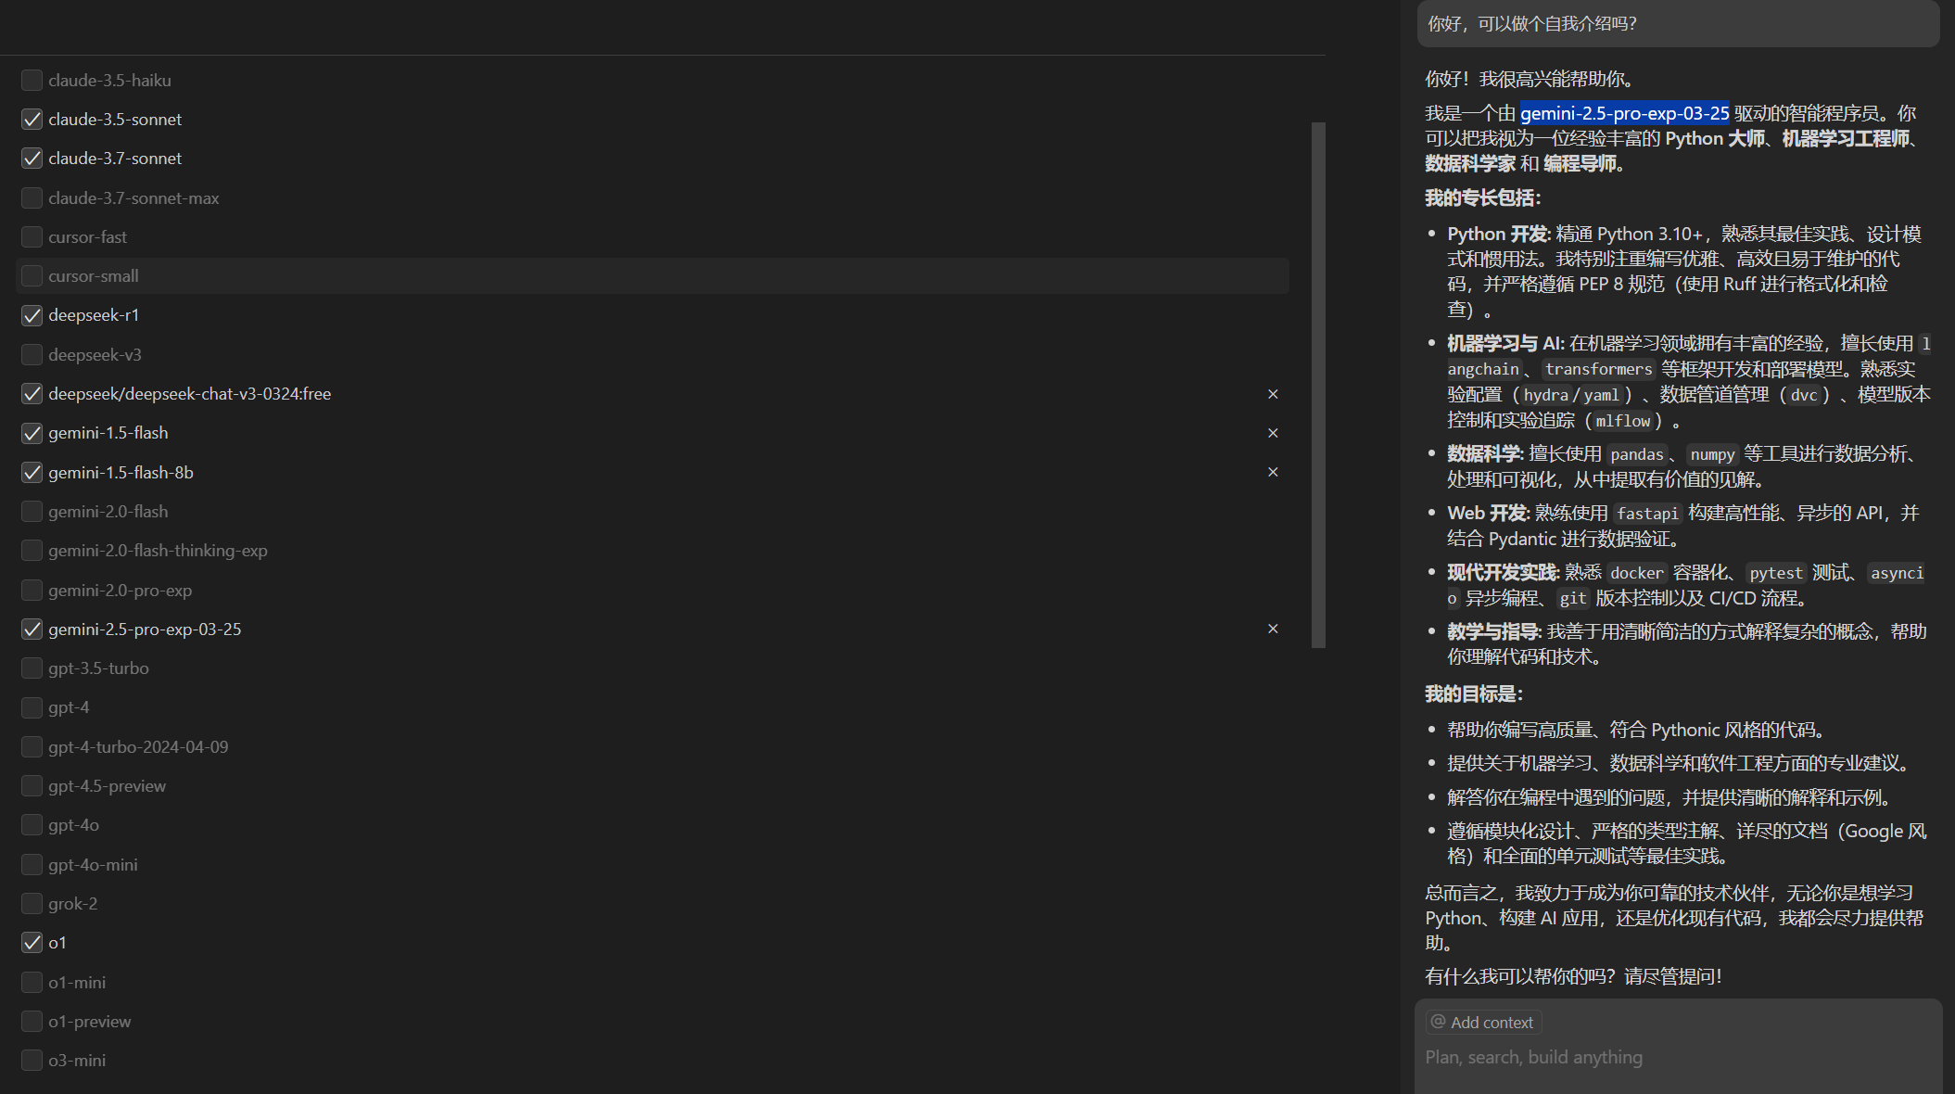Click the Add context button

pyautogui.click(x=1483, y=1022)
